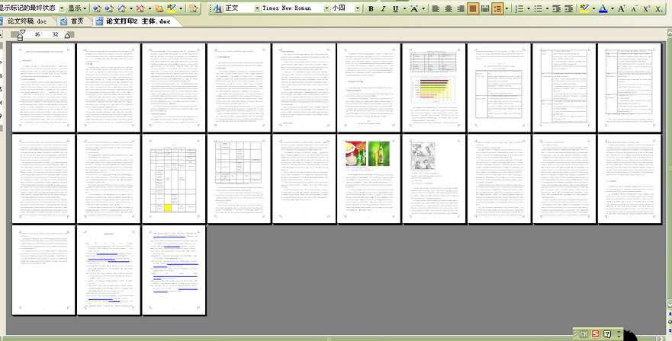Click the superscript icon
The width and height of the screenshot is (672, 341).
pyautogui.click(x=647, y=8)
